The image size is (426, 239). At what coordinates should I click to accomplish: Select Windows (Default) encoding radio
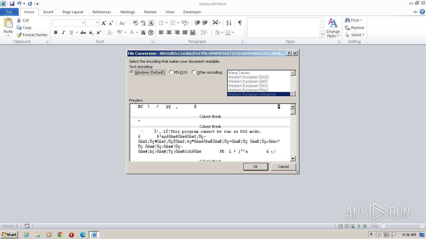click(132, 72)
